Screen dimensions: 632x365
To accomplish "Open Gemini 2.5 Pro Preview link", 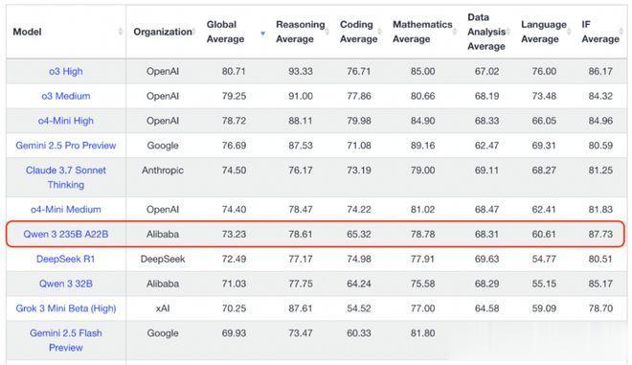I will [66, 146].
